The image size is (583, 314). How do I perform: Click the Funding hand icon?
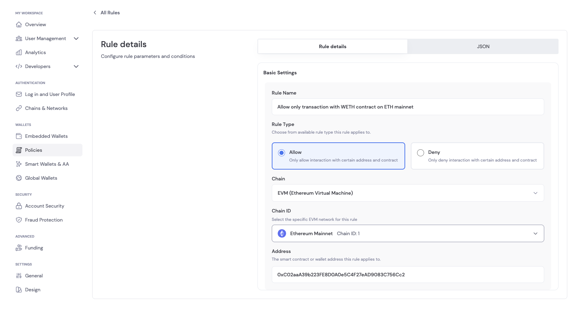point(19,248)
